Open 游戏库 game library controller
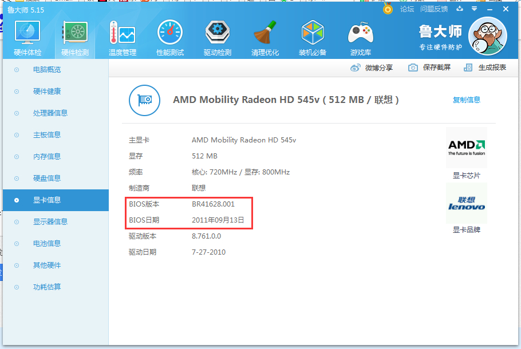Image resolution: width=521 pixels, height=349 pixels. tap(361, 38)
